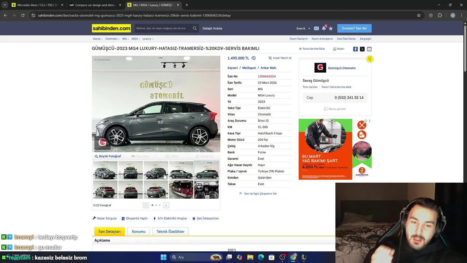
Task: Click İlan ile İlgili Şikayetim Var
Action: coord(258,194)
